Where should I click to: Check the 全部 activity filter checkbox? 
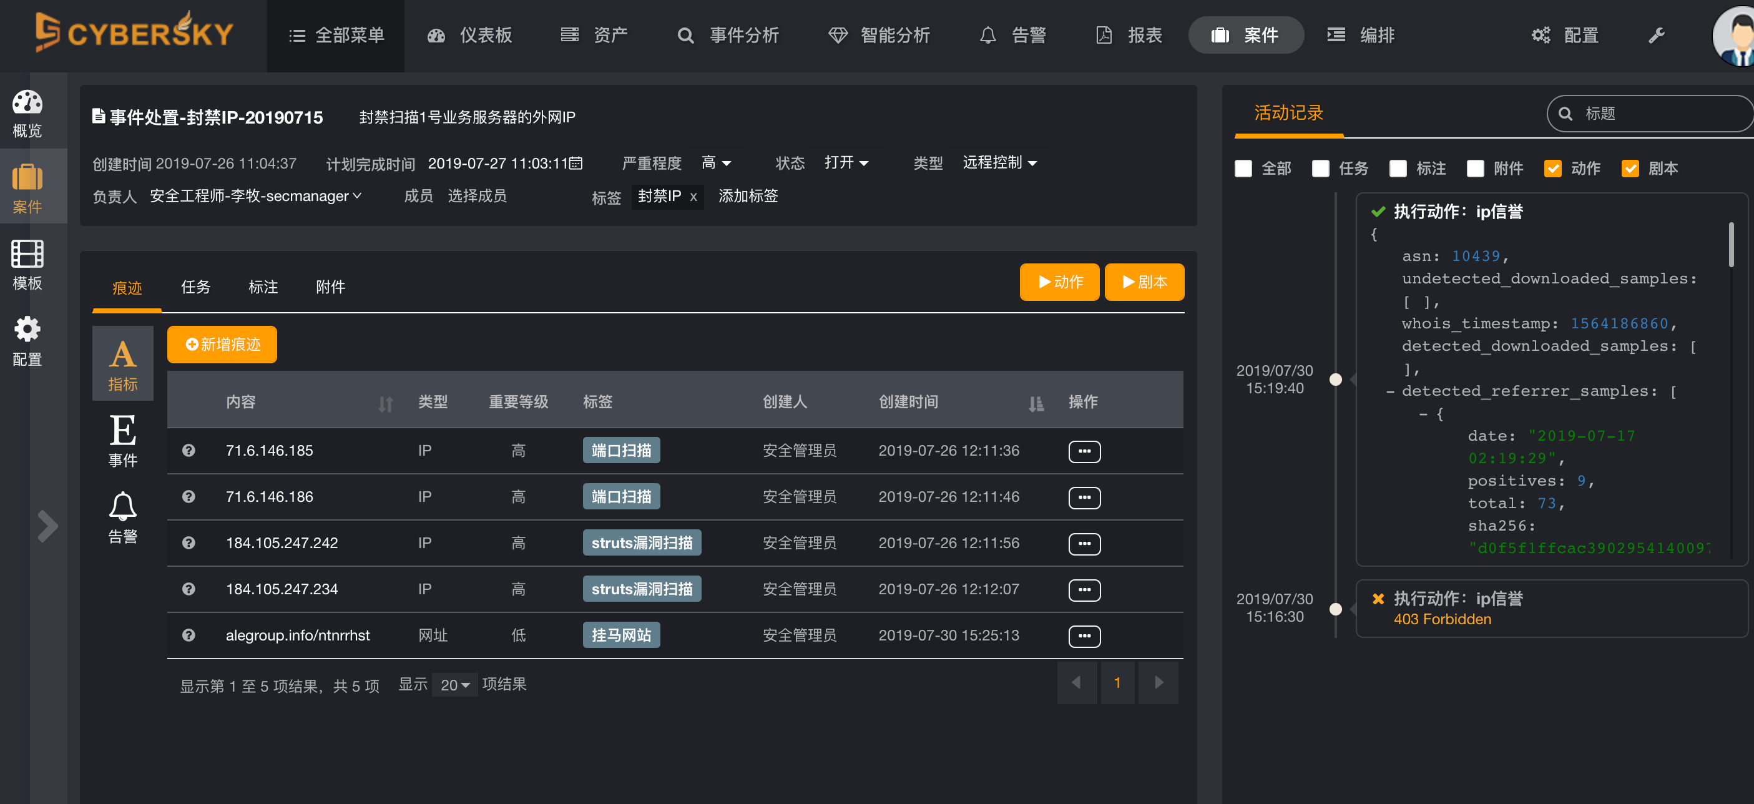click(x=1243, y=168)
